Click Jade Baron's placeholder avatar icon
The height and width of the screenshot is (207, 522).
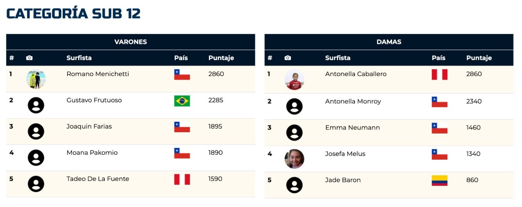294,185
